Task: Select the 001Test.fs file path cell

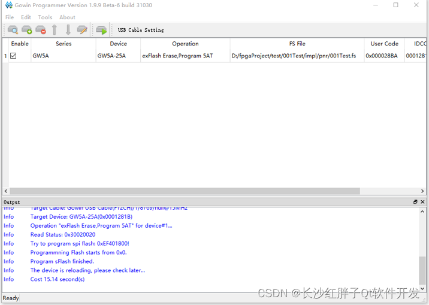Action: click(297, 56)
